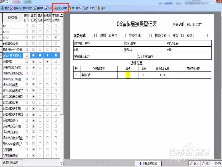222x167 pixels.
Task: Click the 重命名 (rename) toolbar button
Action: click(38, 8)
